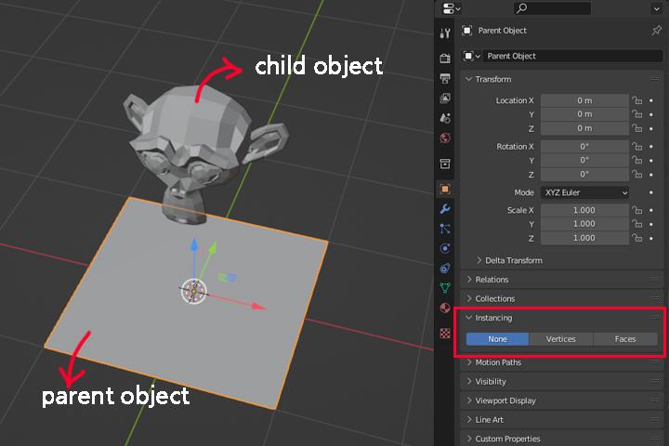This screenshot has width=669, height=446.
Task: Lock the Rotation Y value
Action: (x=637, y=161)
